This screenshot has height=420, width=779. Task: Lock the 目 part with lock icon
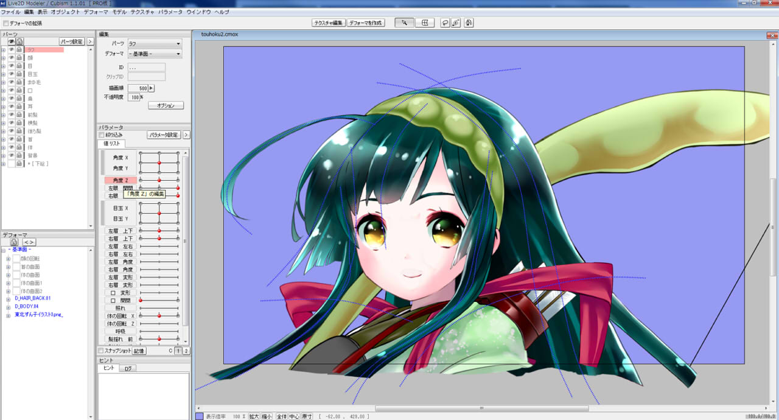coord(19,66)
